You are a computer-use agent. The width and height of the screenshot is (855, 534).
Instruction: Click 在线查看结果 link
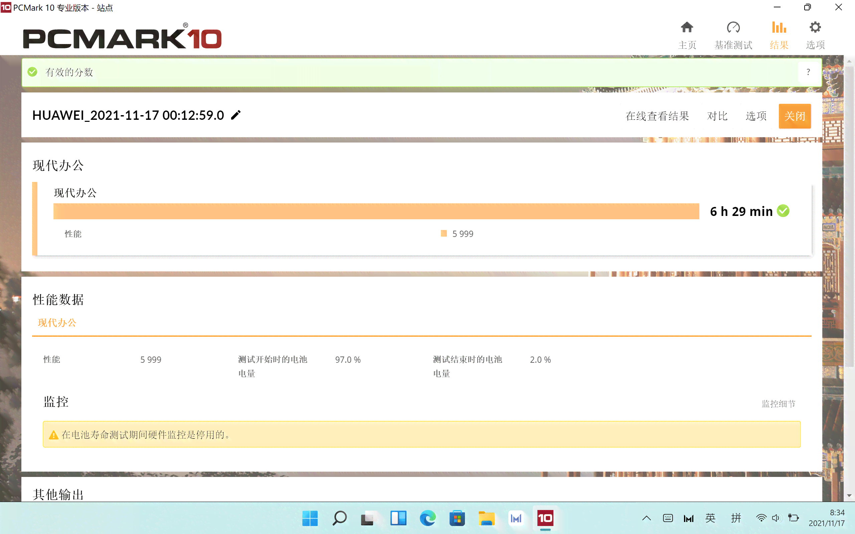[657, 116]
